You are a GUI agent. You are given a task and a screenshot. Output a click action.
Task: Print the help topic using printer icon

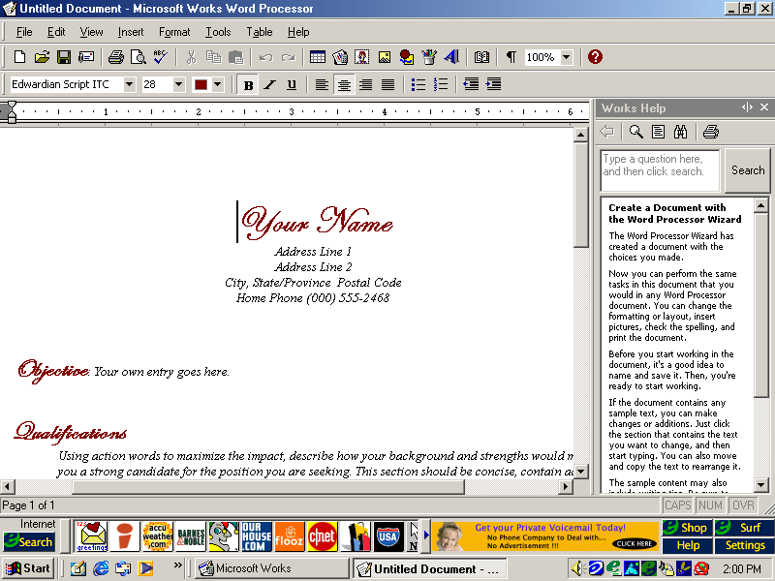(711, 132)
